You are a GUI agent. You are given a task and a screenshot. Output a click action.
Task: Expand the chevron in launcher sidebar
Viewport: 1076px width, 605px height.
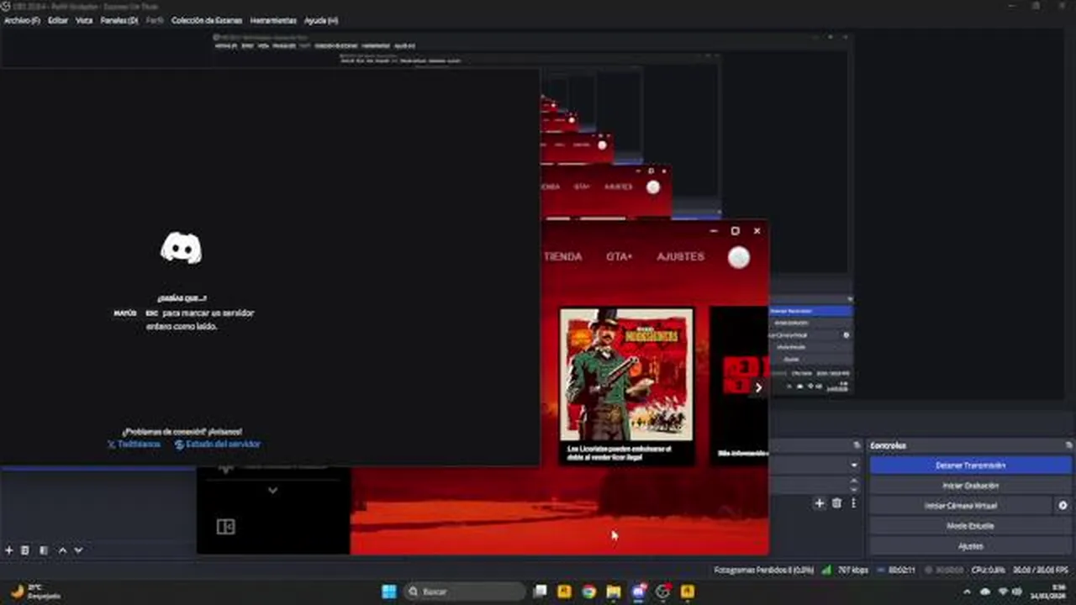pos(272,490)
